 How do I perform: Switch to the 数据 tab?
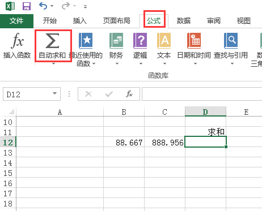(184, 21)
